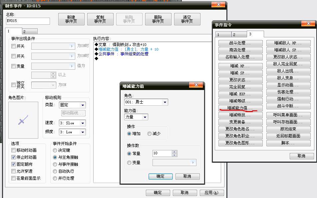Click the 常量 value field showing 10
The image size is (317, 198).
[x=162, y=153]
